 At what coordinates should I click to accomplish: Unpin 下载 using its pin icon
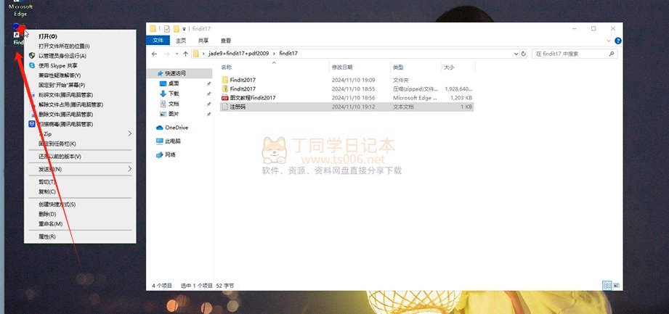(x=208, y=94)
